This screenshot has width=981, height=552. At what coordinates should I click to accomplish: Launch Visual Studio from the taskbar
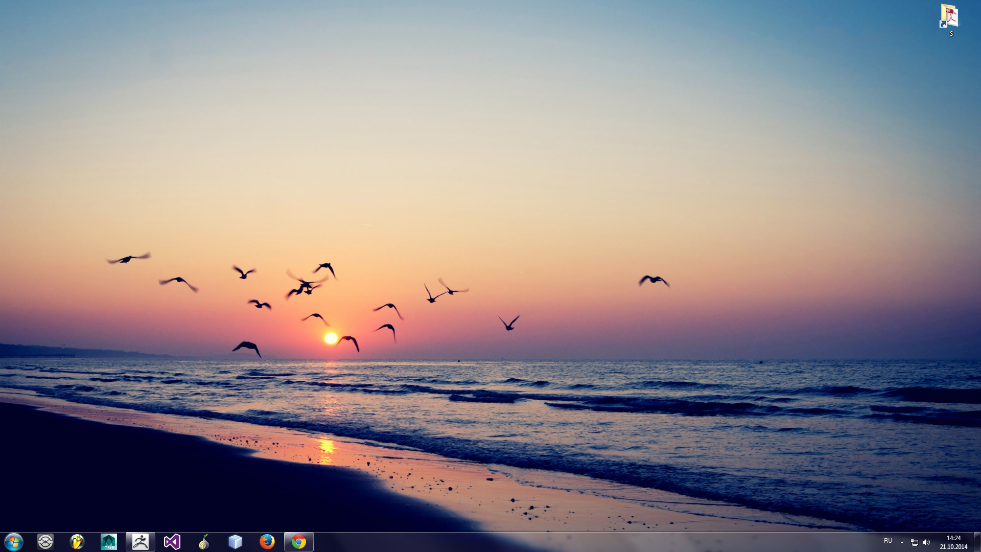(x=172, y=542)
